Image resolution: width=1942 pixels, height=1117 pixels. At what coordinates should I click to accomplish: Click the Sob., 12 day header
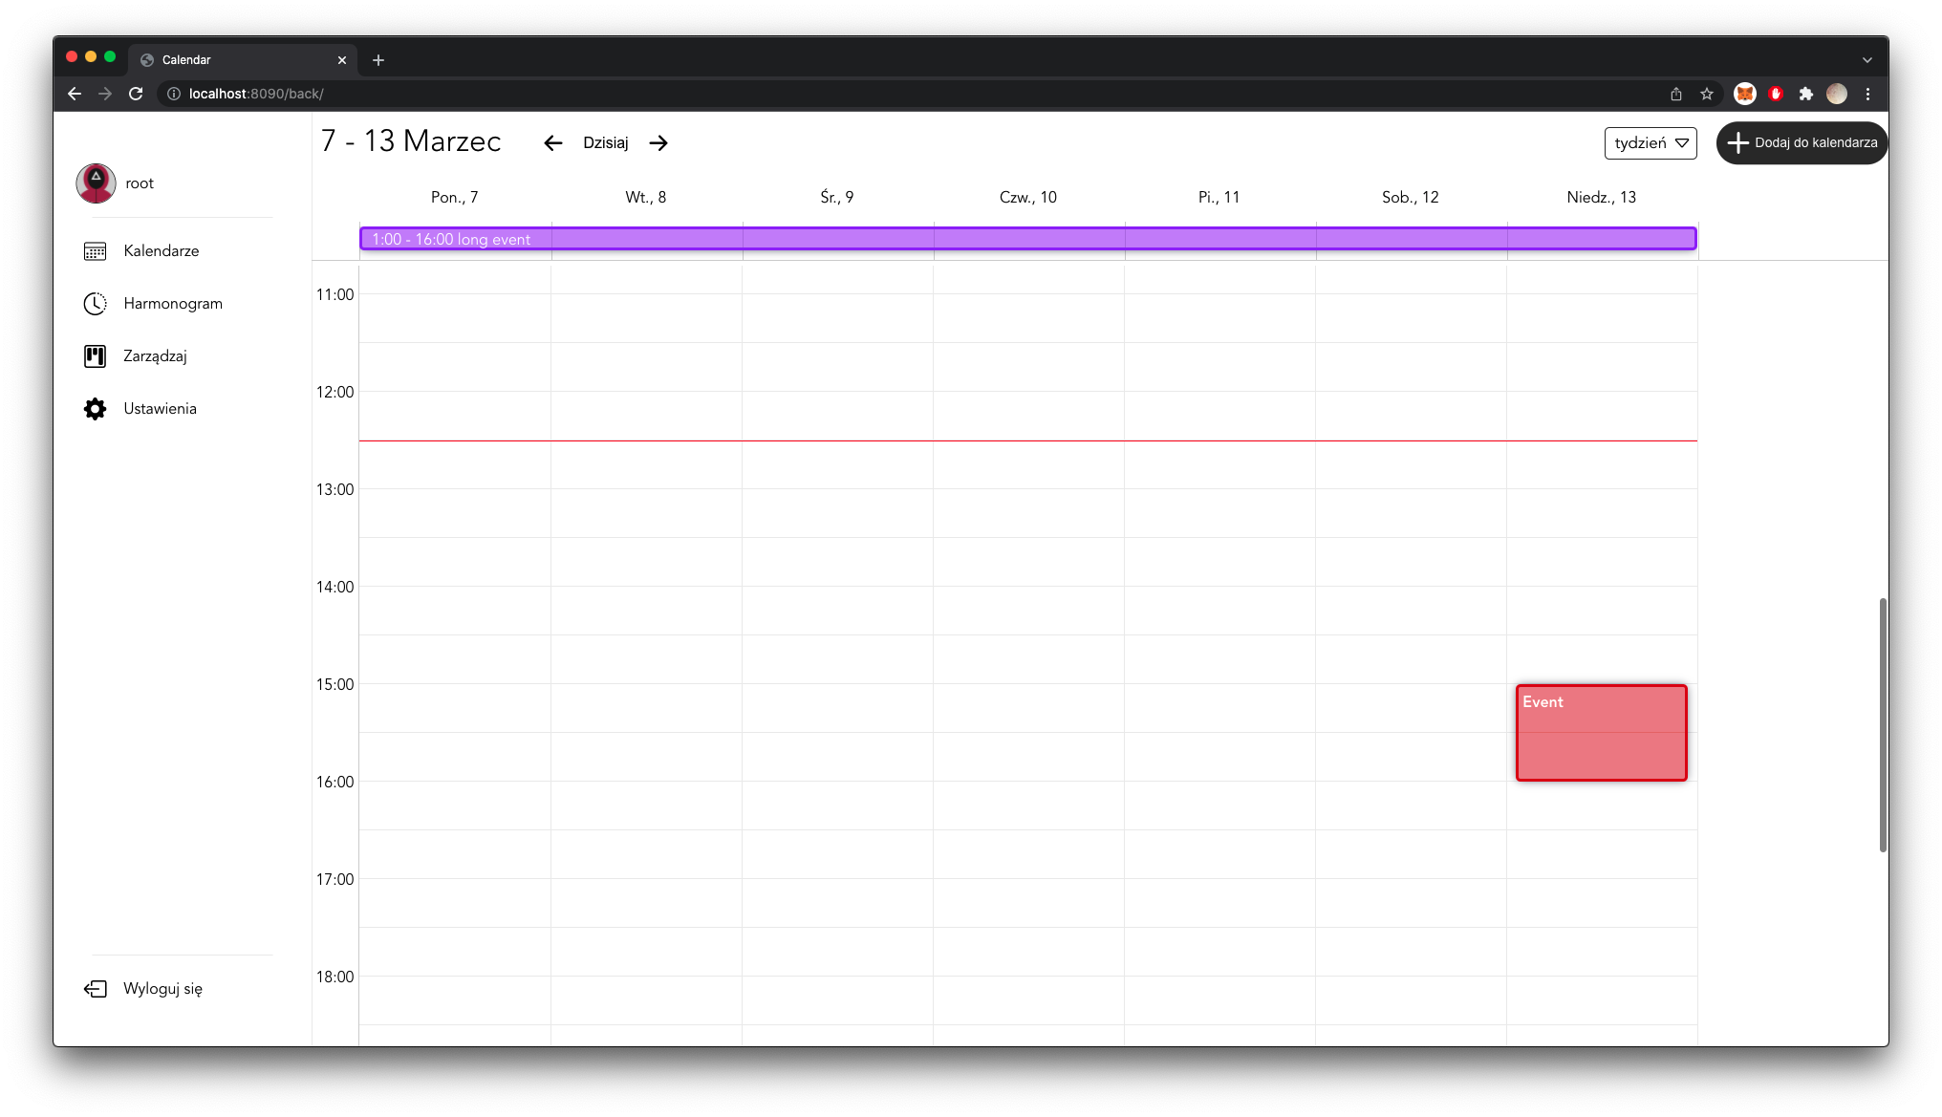(1411, 198)
